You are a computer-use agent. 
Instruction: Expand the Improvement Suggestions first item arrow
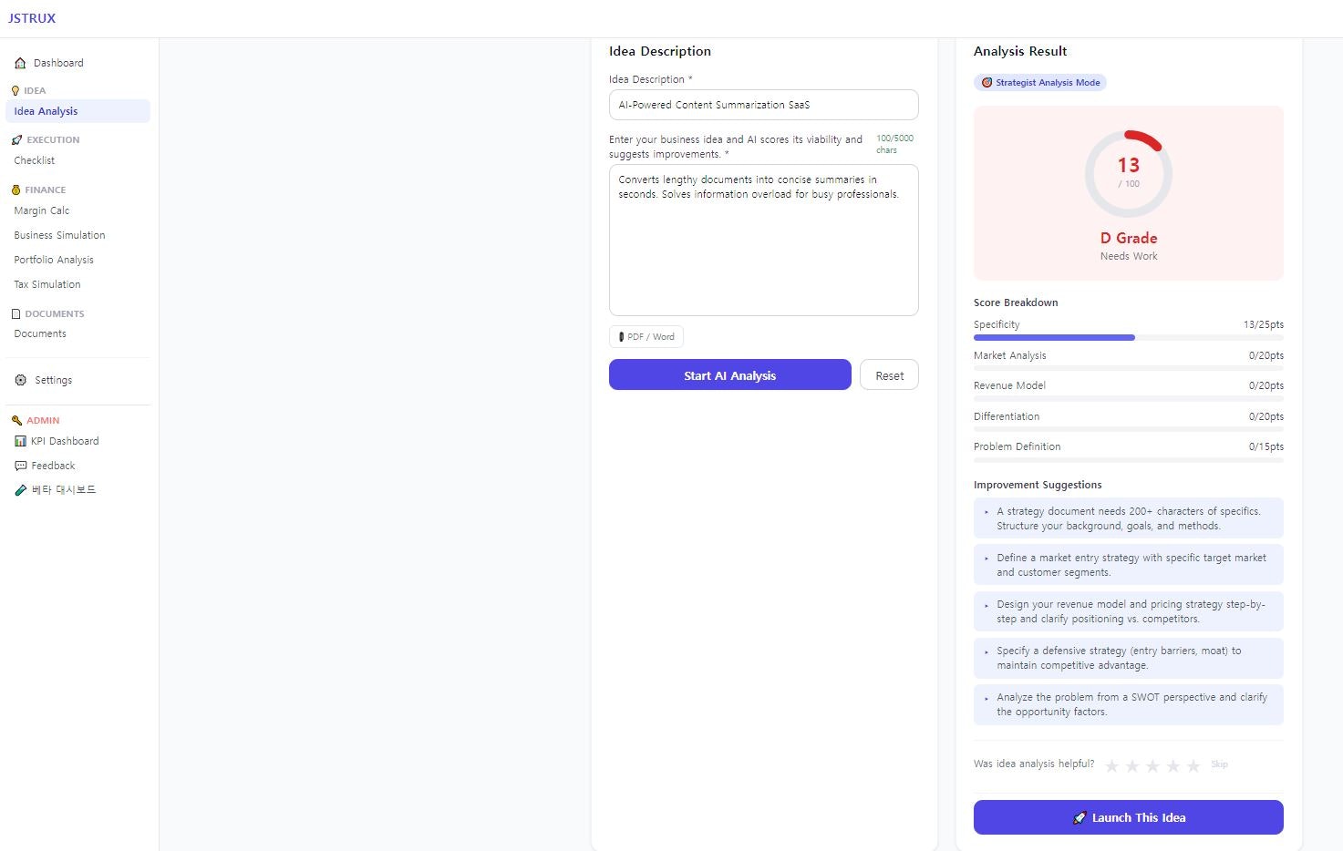pyautogui.click(x=986, y=512)
